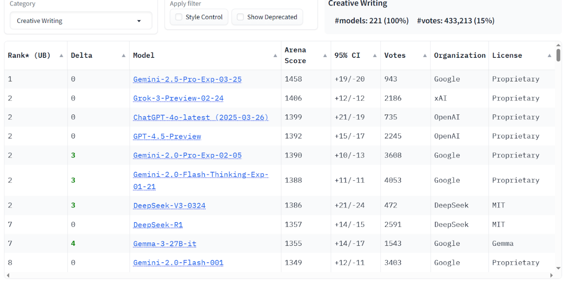Viewport: 565px width, 286px height.
Task: Select Arena Score value 1349
Action: pyautogui.click(x=293, y=263)
